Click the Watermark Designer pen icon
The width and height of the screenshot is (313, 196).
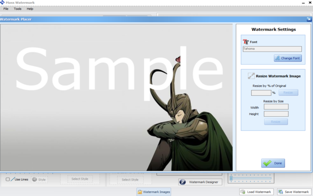182,182
